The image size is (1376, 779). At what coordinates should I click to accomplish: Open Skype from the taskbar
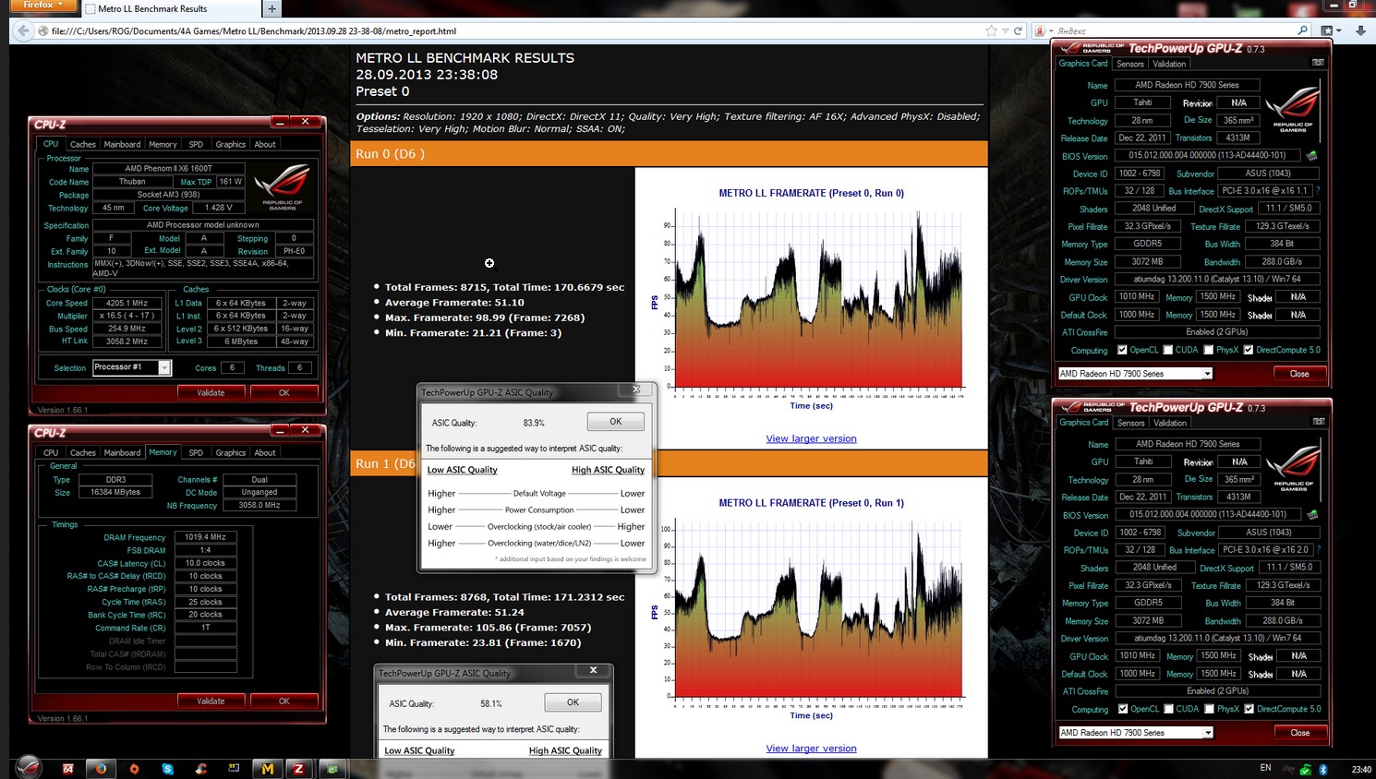tap(167, 768)
